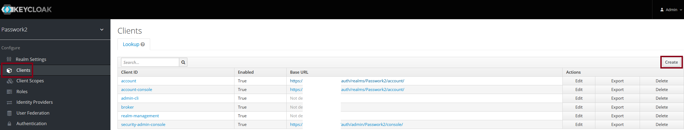Screen dimensions: 684x130
Task: Click the Keycloak logo icon
Action: pyautogui.click(x=7, y=9)
